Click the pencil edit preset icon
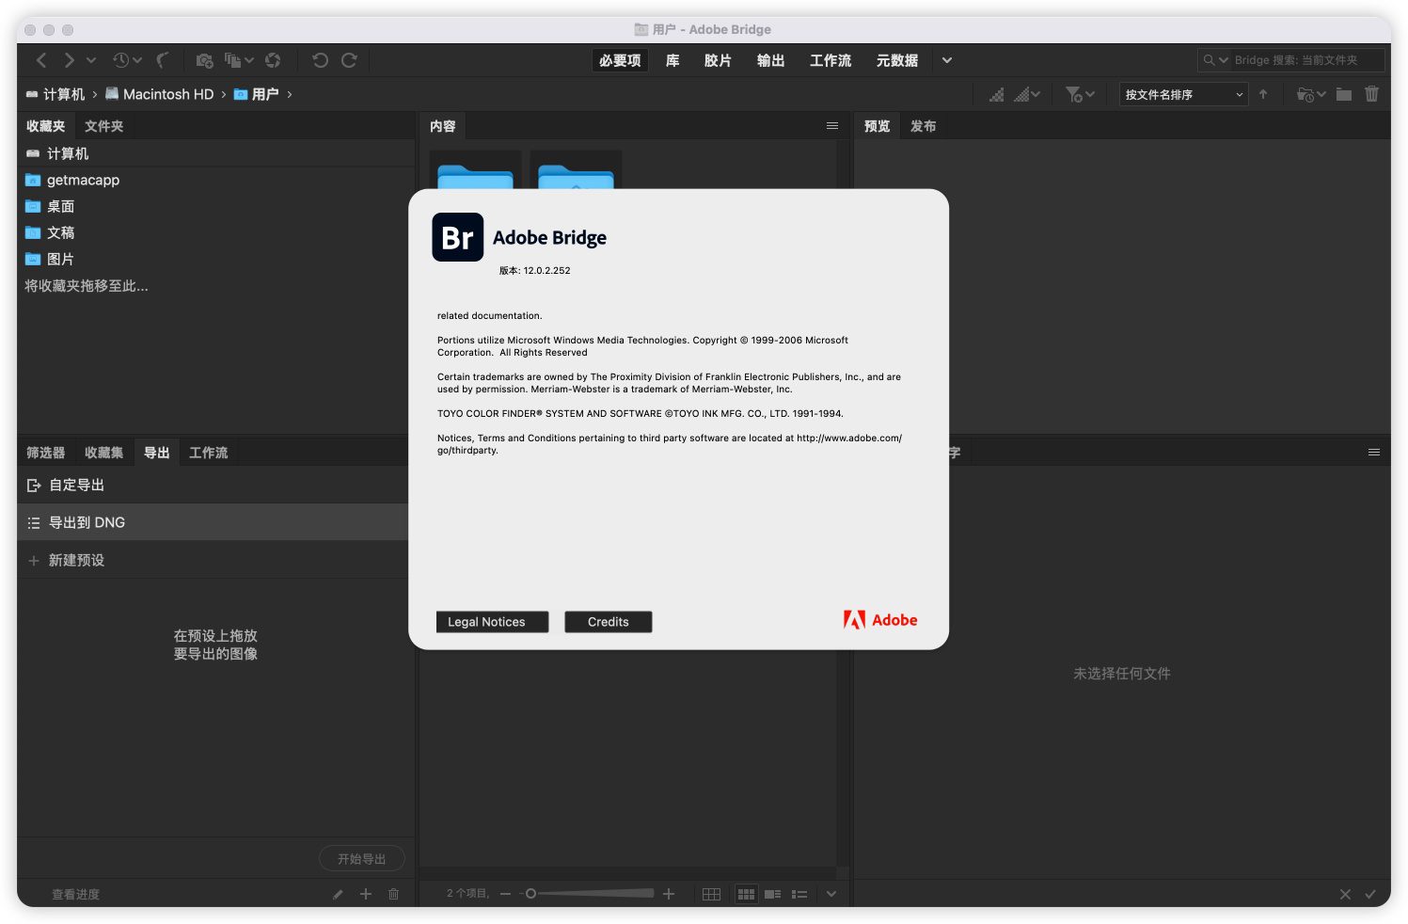Viewport: 1408px width, 924px height. (x=338, y=894)
